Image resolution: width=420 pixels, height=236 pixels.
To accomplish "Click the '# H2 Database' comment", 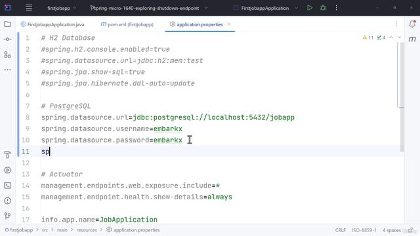I will click(68, 38).
